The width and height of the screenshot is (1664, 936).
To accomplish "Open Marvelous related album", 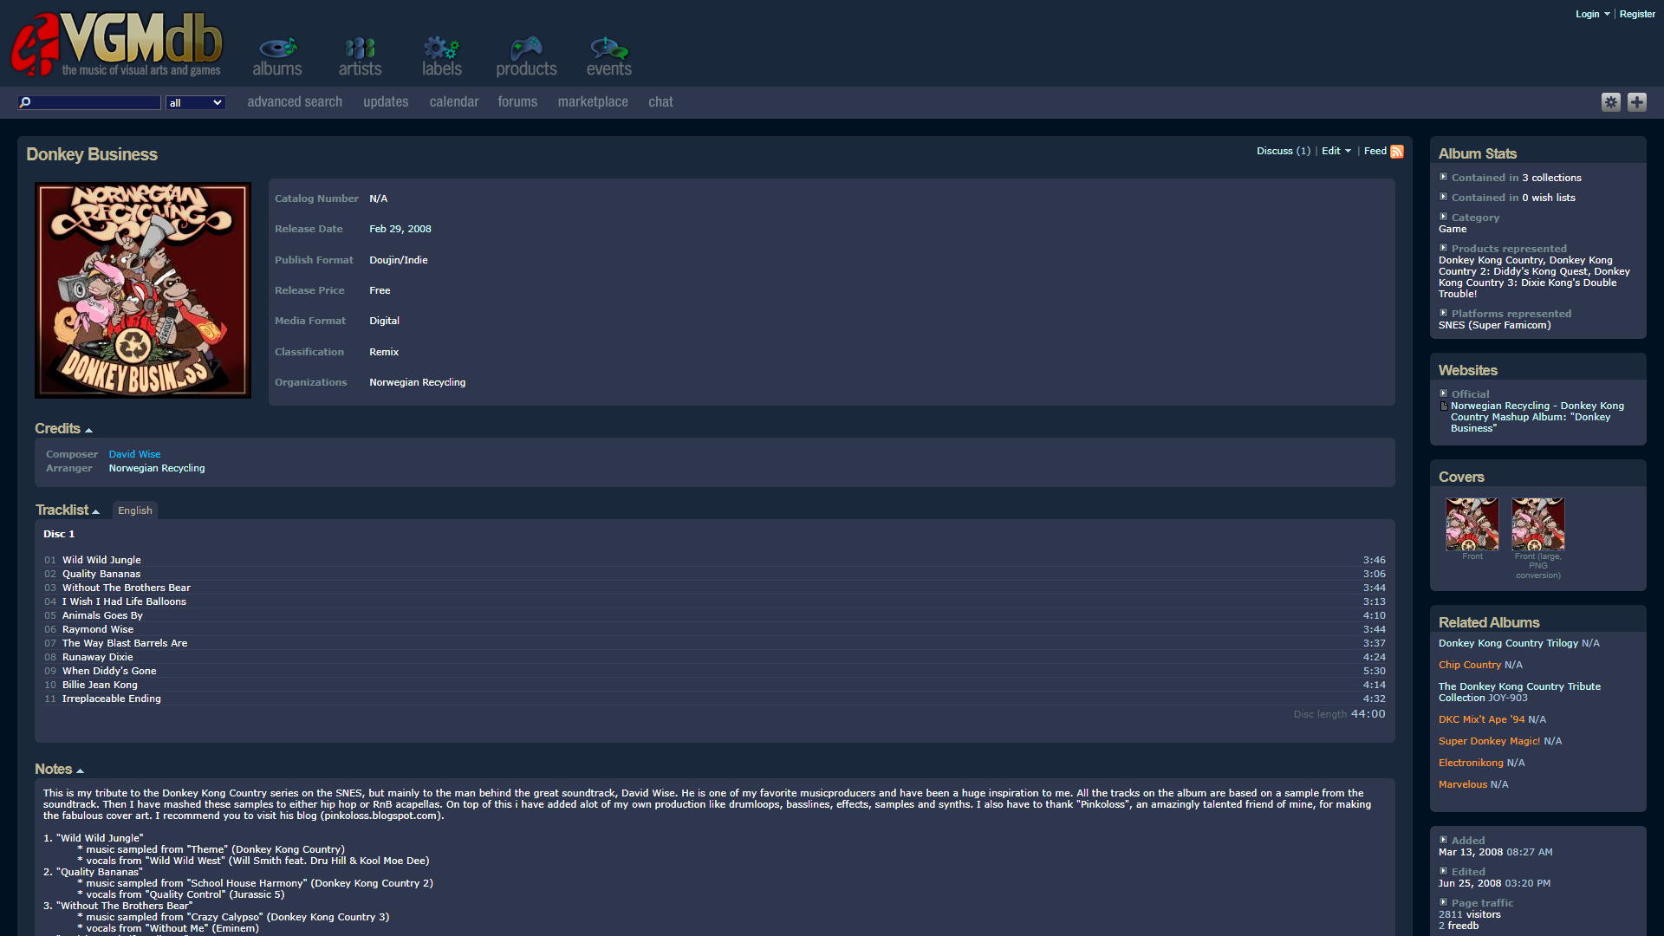I will [1462, 784].
